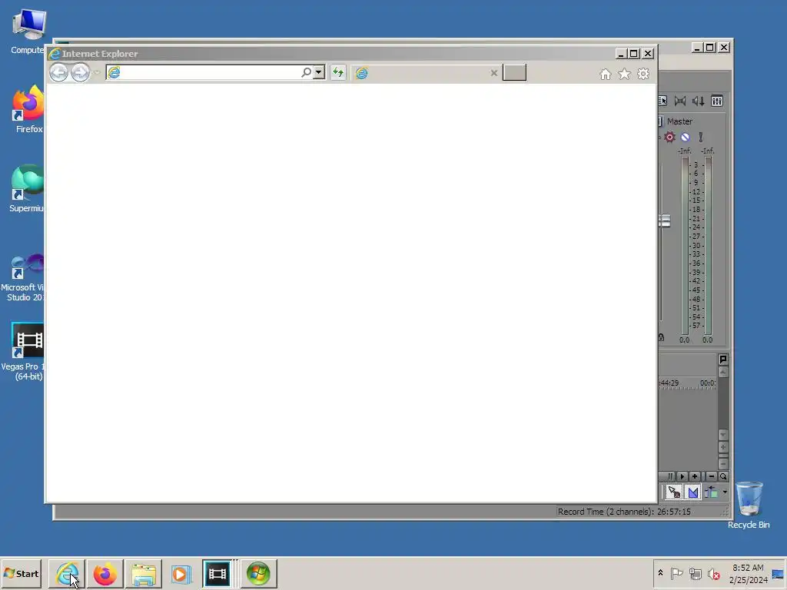Viewport: 787px width, 590px height.
Task: Open the Windows Start menu
Action: click(21, 574)
